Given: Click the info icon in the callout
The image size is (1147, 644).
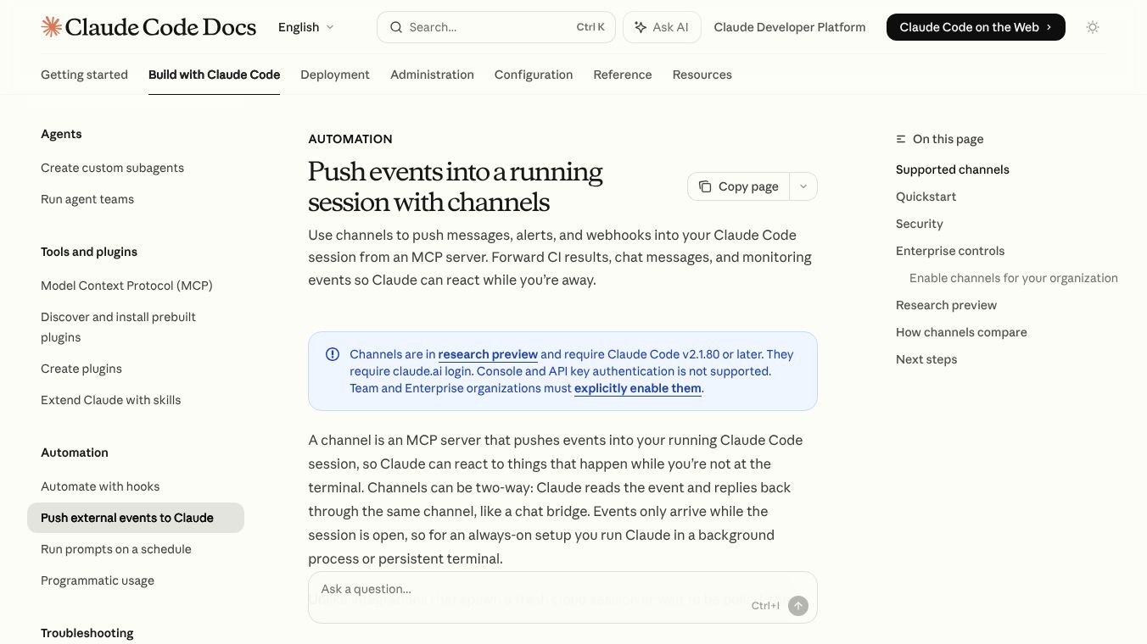Looking at the screenshot, I should pyautogui.click(x=333, y=354).
